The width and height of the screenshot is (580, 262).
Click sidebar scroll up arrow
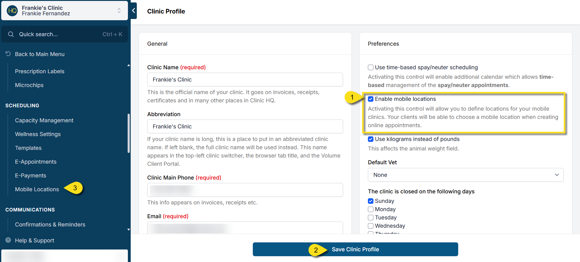[x=129, y=65]
